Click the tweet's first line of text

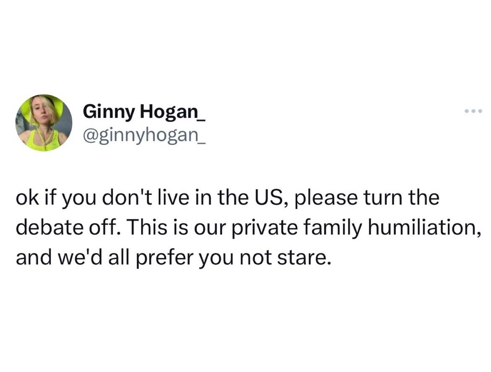pyautogui.click(x=227, y=198)
